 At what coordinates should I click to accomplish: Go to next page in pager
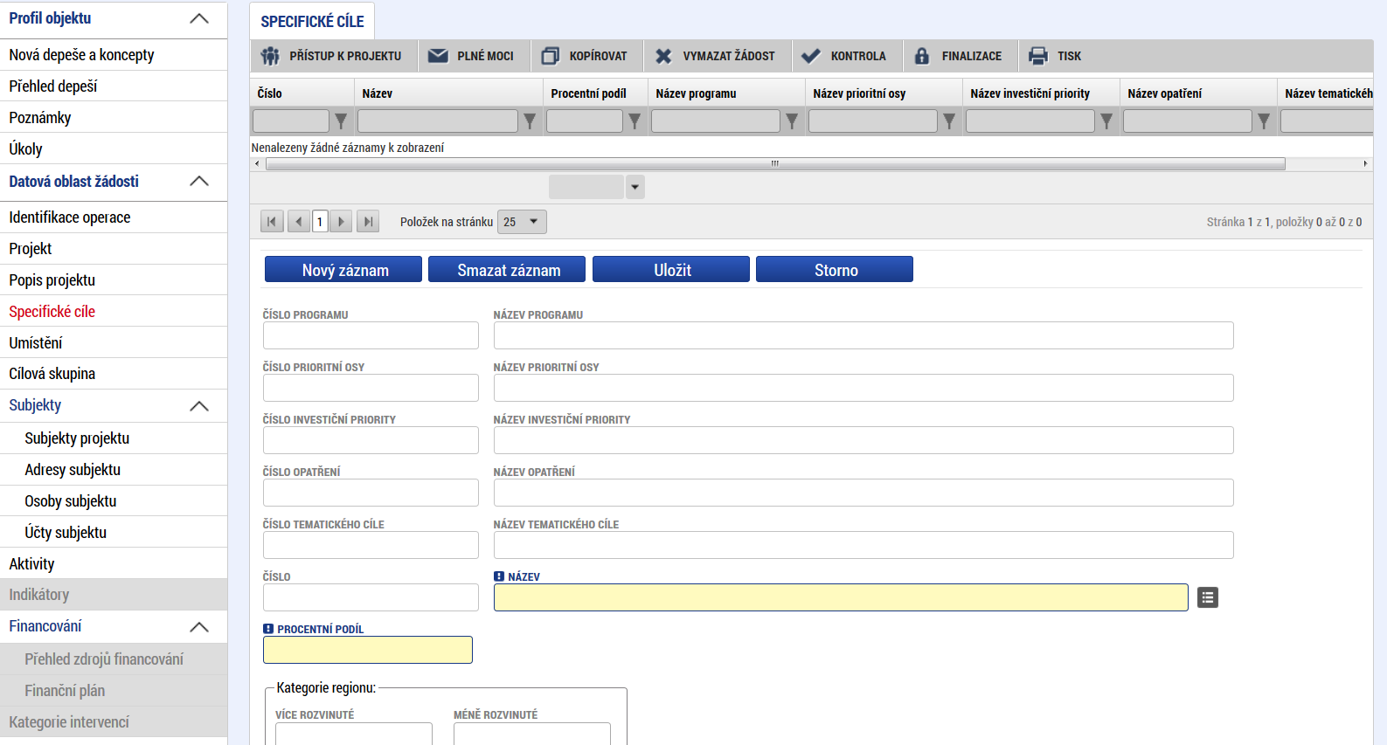pos(342,222)
